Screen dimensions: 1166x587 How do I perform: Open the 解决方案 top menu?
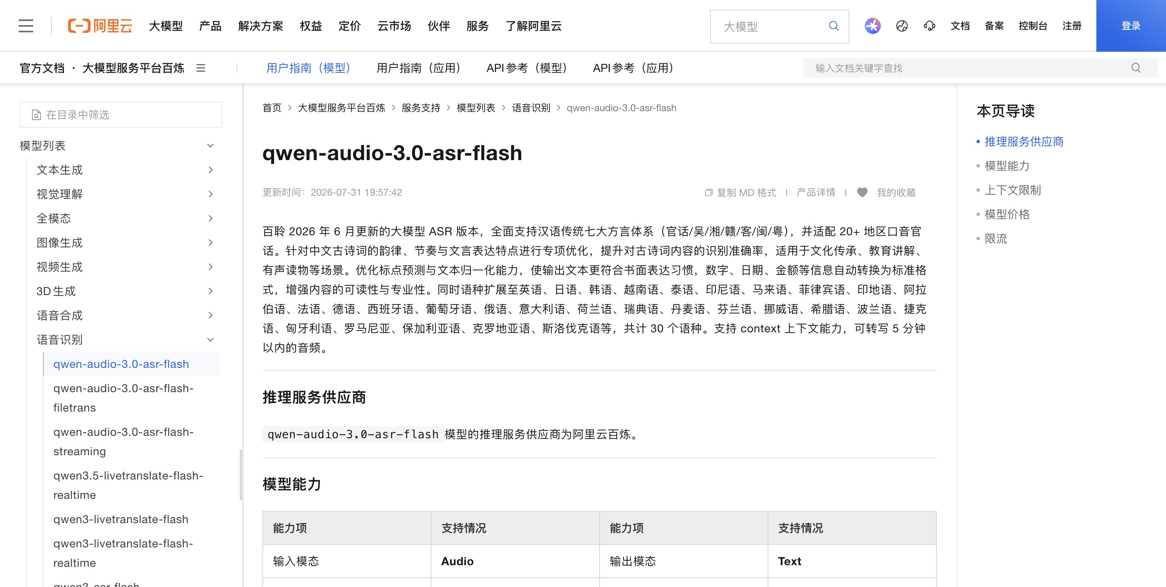(260, 26)
